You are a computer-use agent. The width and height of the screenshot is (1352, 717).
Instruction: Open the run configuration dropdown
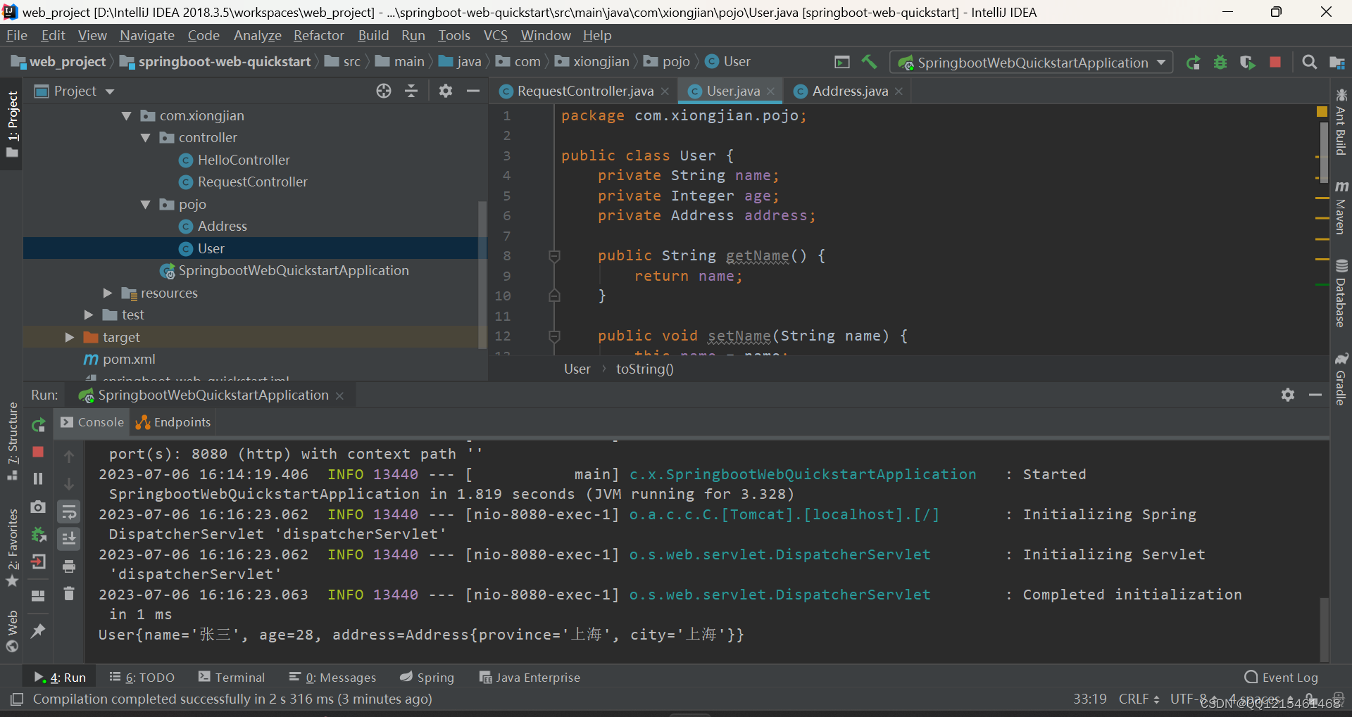click(x=1031, y=63)
